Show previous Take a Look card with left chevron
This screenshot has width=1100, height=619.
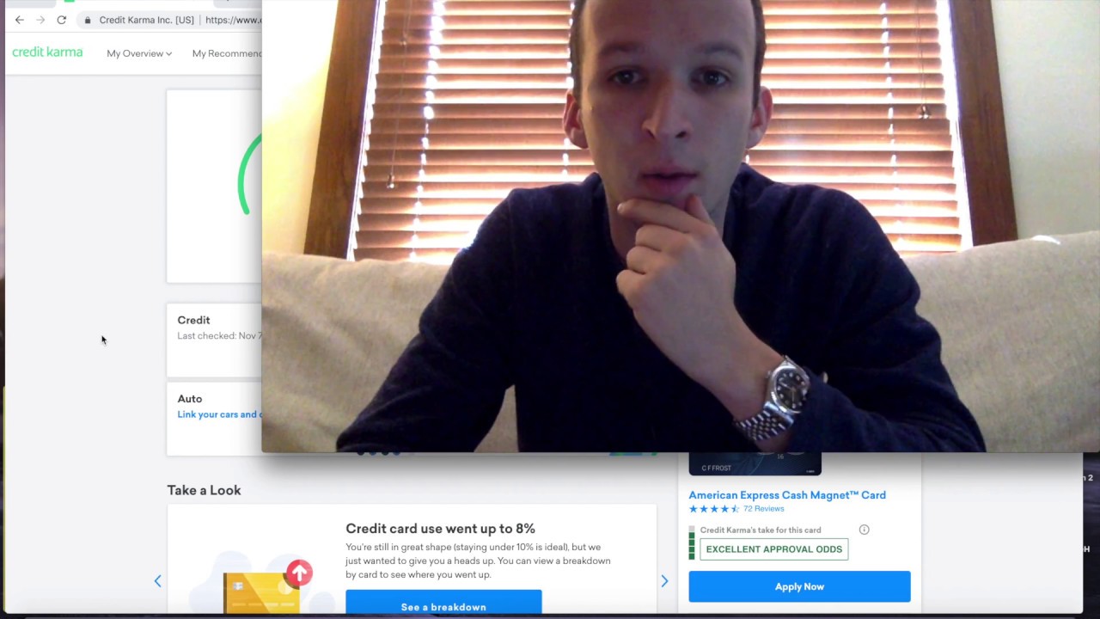pyautogui.click(x=157, y=581)
